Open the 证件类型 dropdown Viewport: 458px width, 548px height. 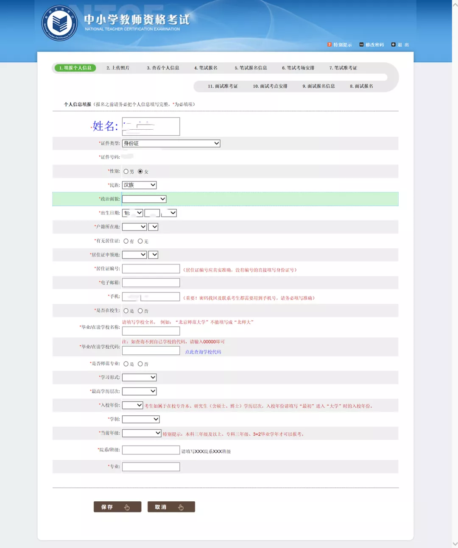click(171, 143)
